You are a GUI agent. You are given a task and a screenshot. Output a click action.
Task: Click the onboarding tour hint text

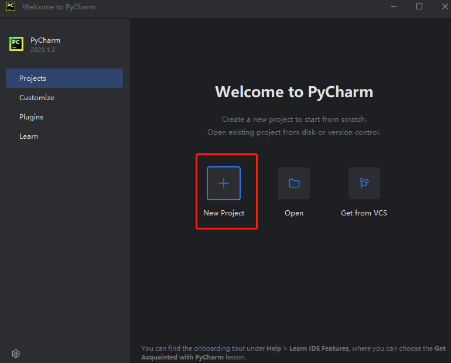coord(293,352)
